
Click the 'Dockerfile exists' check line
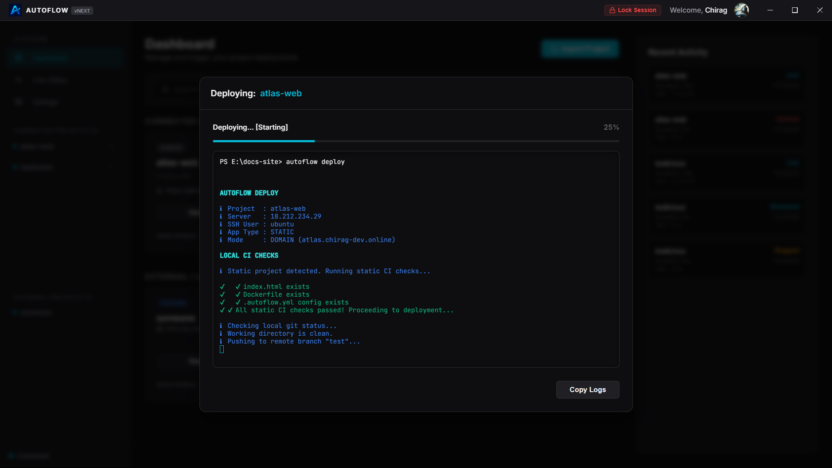[x=264, y=295]
